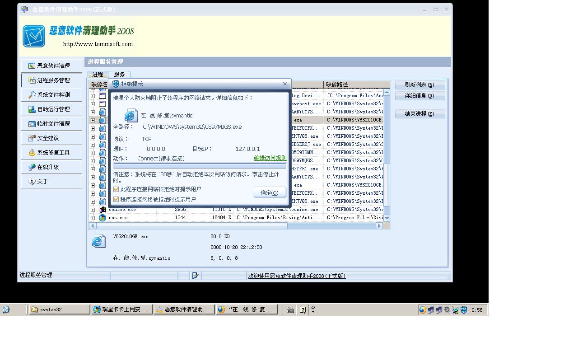
Task: Click the orange globe icon in system tray
Action: pos(423,310)
